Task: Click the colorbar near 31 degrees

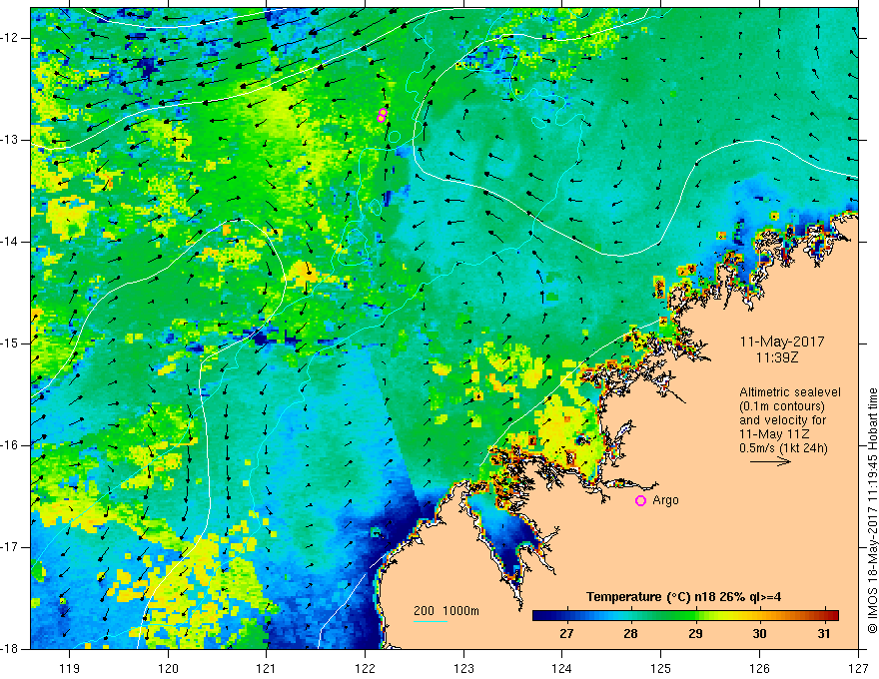Action: (823, 616)
